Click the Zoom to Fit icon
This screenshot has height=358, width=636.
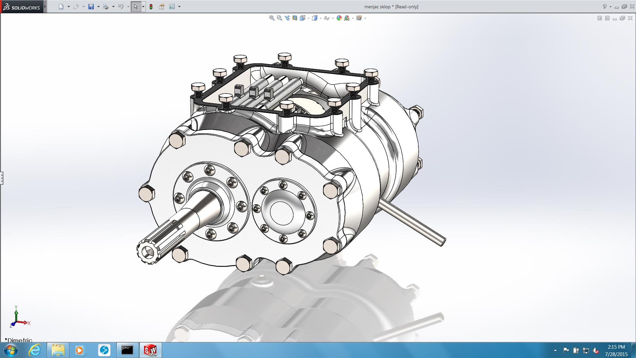272,18
